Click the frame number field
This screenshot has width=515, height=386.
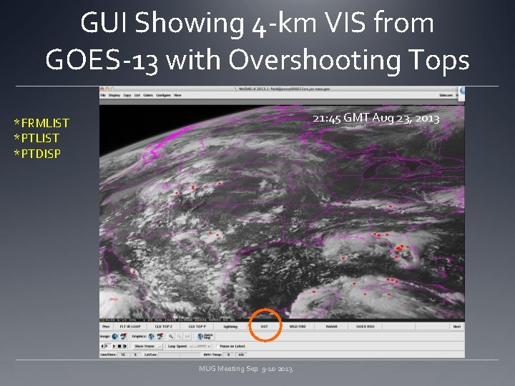click(108, 346)
